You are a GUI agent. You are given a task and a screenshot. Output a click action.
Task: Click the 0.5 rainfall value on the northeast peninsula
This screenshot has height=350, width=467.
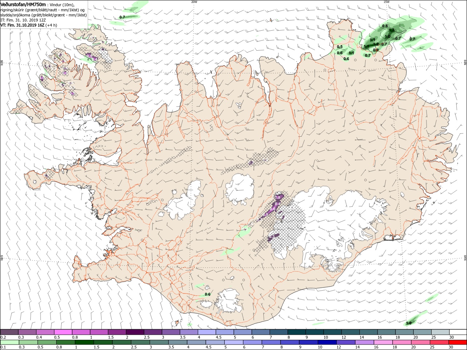340,47
